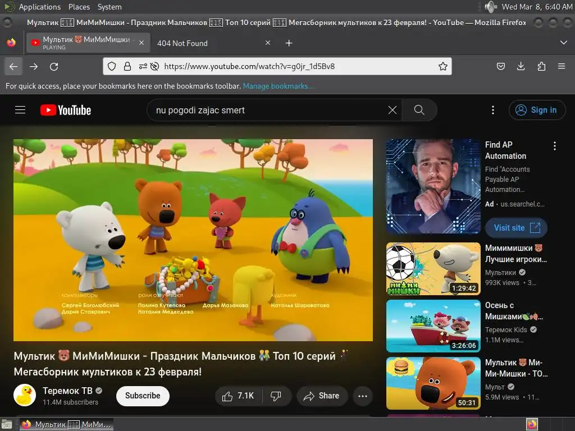
Task: Click the Find AP Automation ad title
Action: click(x=506, y=150)
